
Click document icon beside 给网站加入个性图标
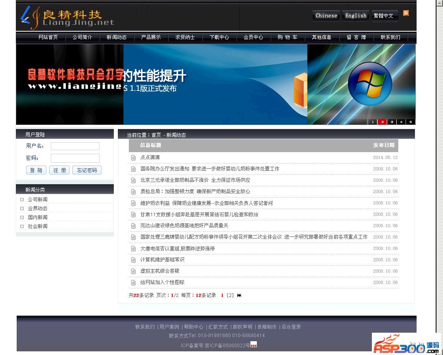[x=133, y=282]
